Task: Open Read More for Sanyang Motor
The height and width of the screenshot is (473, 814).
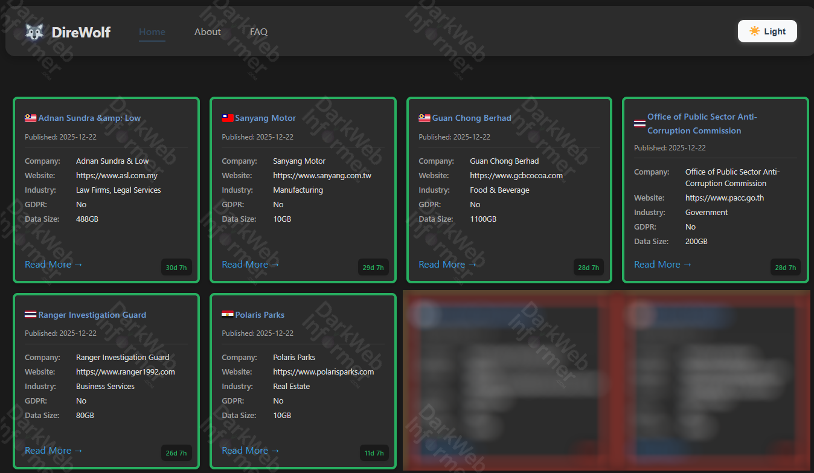Action: click(x=251, y=265)
